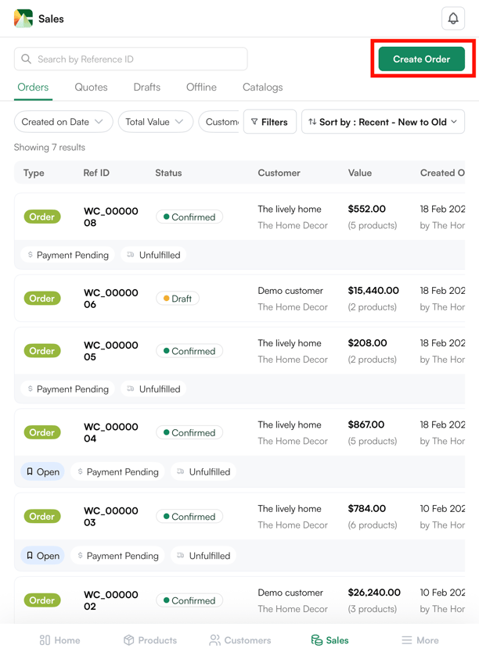
Task: Click the search magnifier icon
Action: coord(27,59)
